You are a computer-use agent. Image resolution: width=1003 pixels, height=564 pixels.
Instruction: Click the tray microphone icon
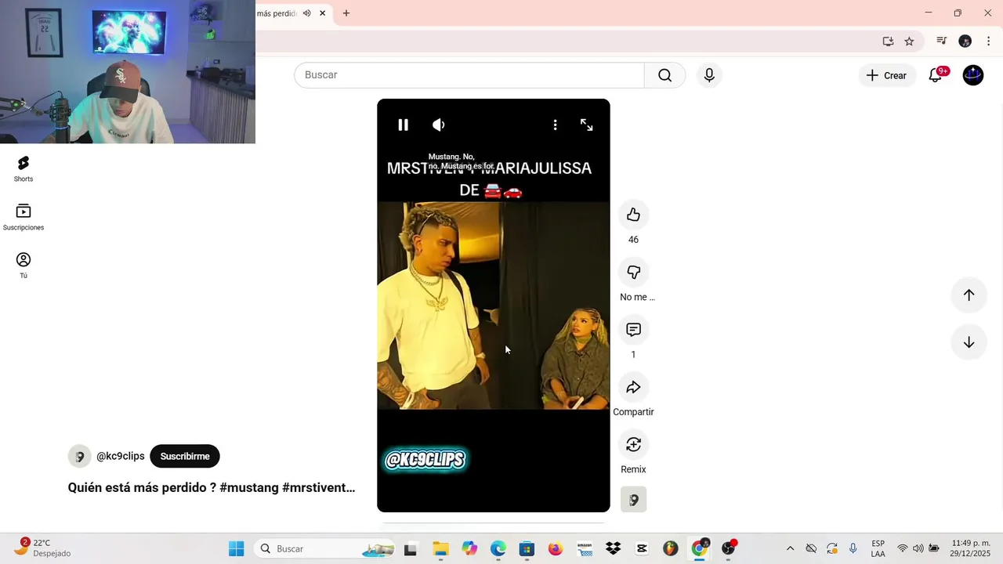click(x=853, y=549)
